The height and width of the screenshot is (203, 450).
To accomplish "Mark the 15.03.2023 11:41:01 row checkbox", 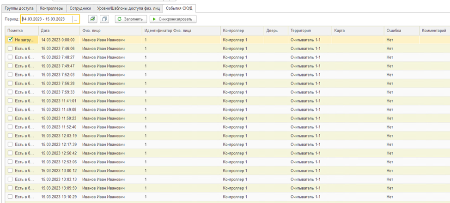I will point(10,101).
